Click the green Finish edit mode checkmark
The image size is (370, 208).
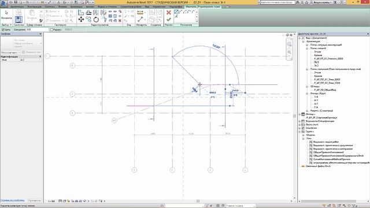(168, 20)
